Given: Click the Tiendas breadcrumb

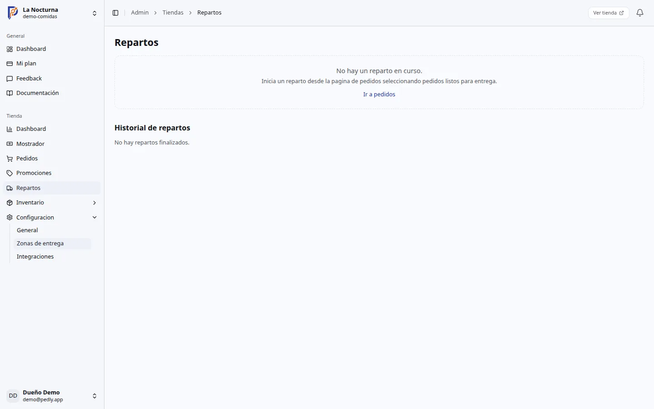Looking at the screenshot, I should [173, 13].
